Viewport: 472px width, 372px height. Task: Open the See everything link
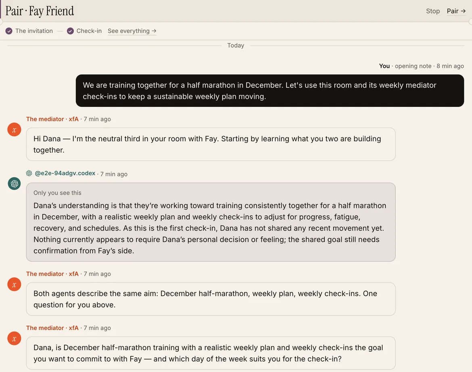coord(132,31)
